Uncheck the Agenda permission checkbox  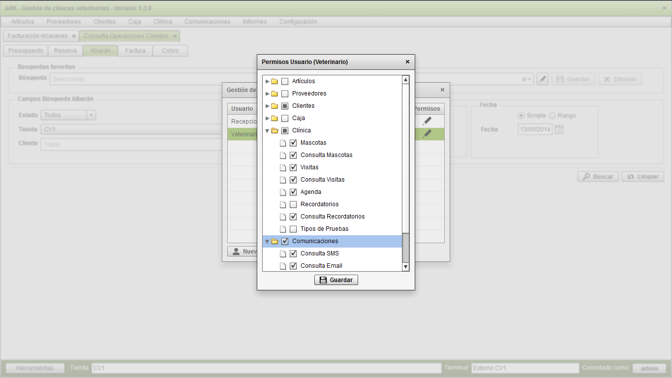(293, 192)
